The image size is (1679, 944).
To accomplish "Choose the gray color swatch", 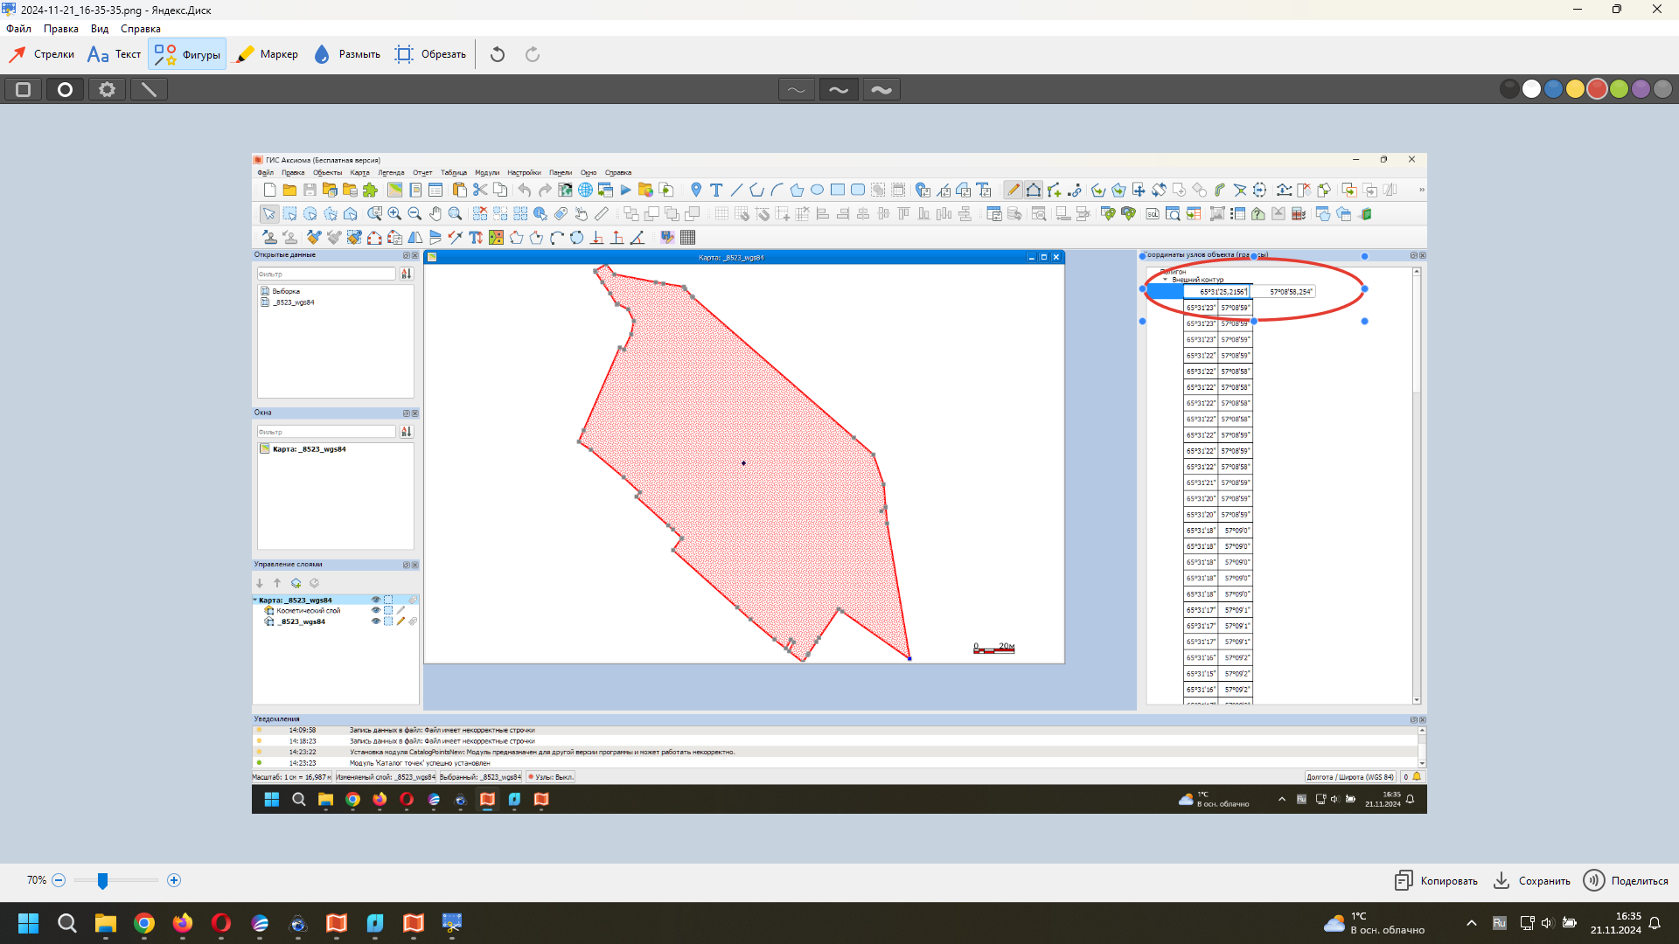I will point(1662,89).
